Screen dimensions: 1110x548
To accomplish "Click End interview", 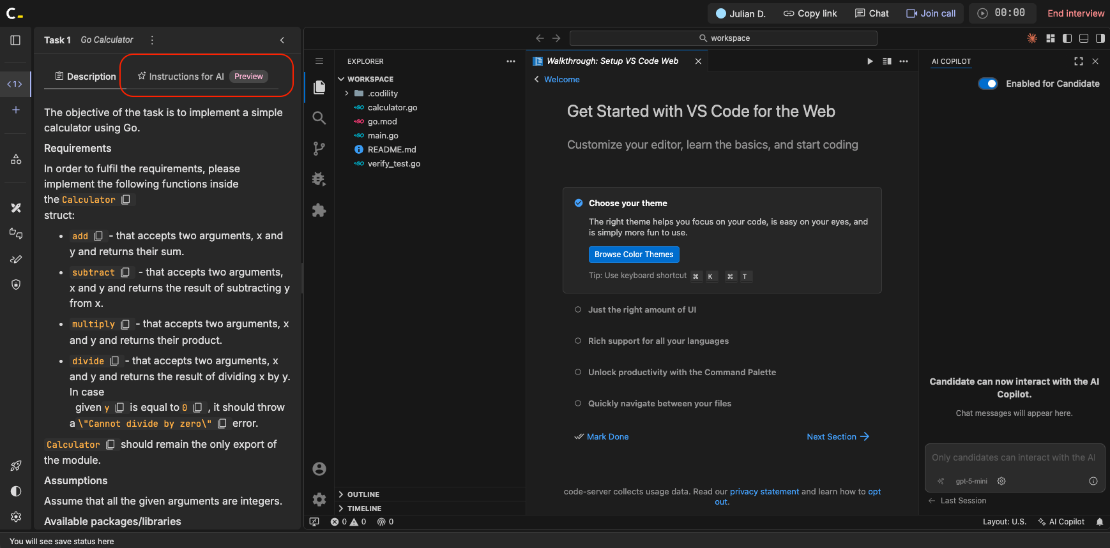I will click(1076, 13).
